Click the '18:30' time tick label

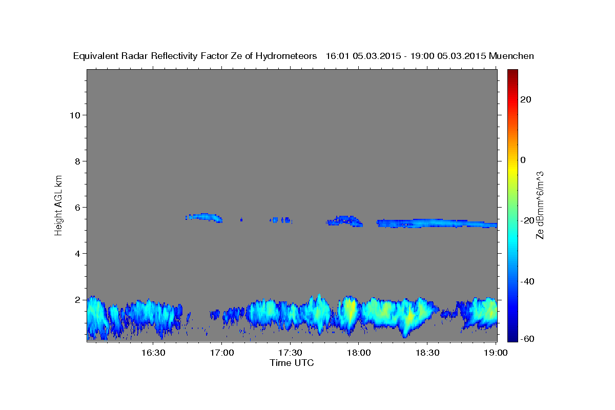tap(427, 353)
